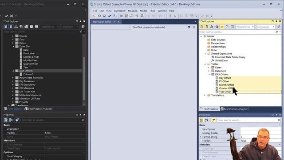
Task: Select the Expression Editor tab
Action: click(x=102, y=22)
